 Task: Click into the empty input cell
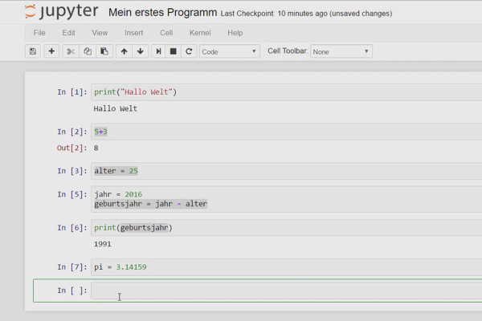[287, 291]
